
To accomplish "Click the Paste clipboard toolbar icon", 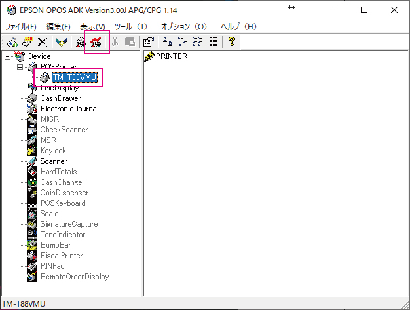I will click(x=130, y=41).
